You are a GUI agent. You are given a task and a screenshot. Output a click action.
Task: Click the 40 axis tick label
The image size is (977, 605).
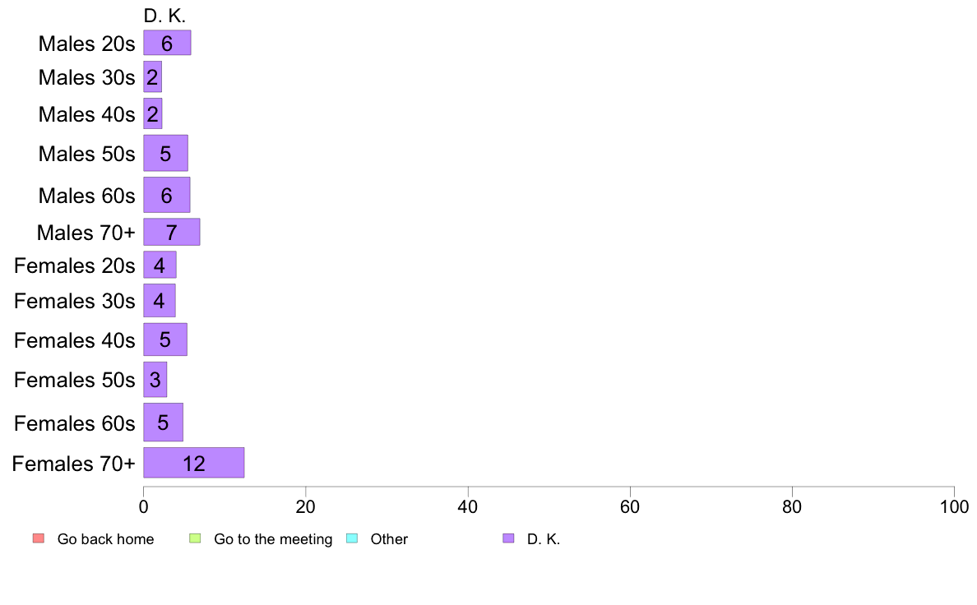[468, 507]
